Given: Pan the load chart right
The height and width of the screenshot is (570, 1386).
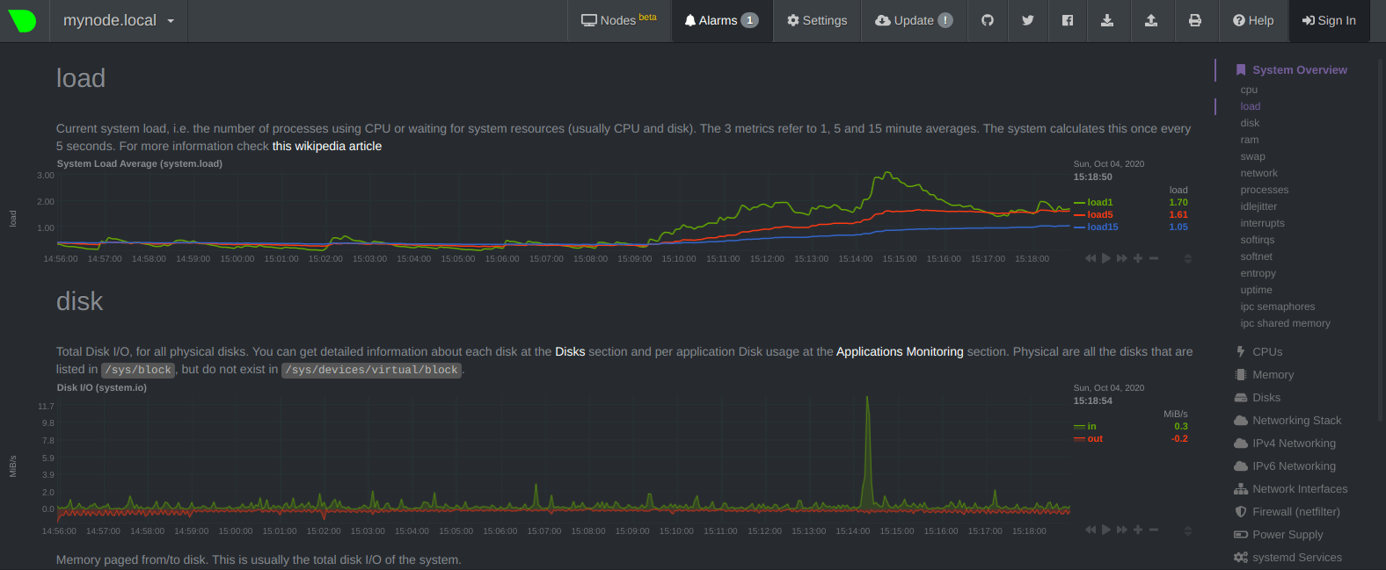Looking at the screenshot, I should [1122, 258].
